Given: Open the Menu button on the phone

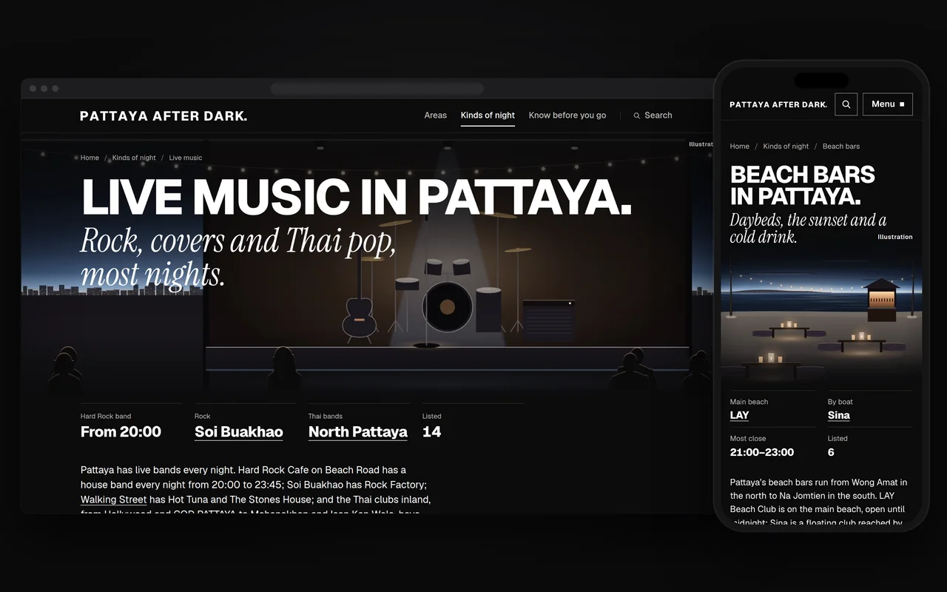Looking at the screenshot, I should point(888,104).
